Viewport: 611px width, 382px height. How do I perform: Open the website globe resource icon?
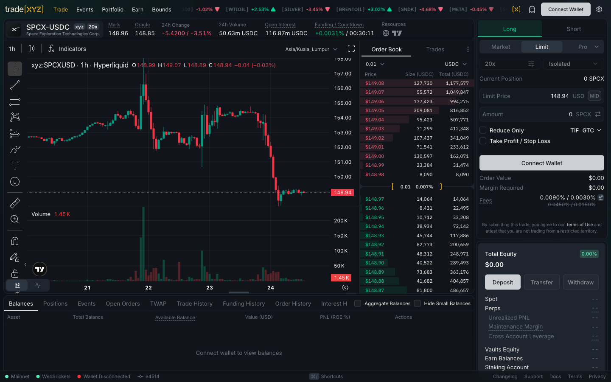386,33
